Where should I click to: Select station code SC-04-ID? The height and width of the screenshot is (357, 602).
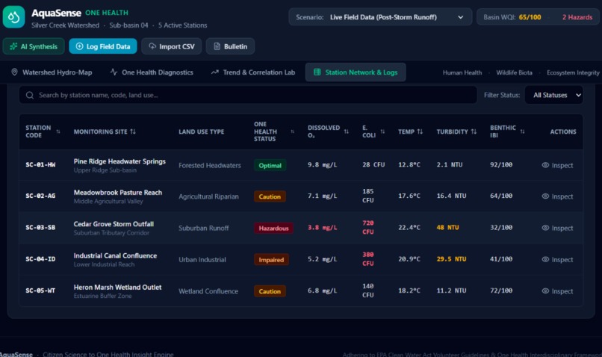[x=40, y=258]
